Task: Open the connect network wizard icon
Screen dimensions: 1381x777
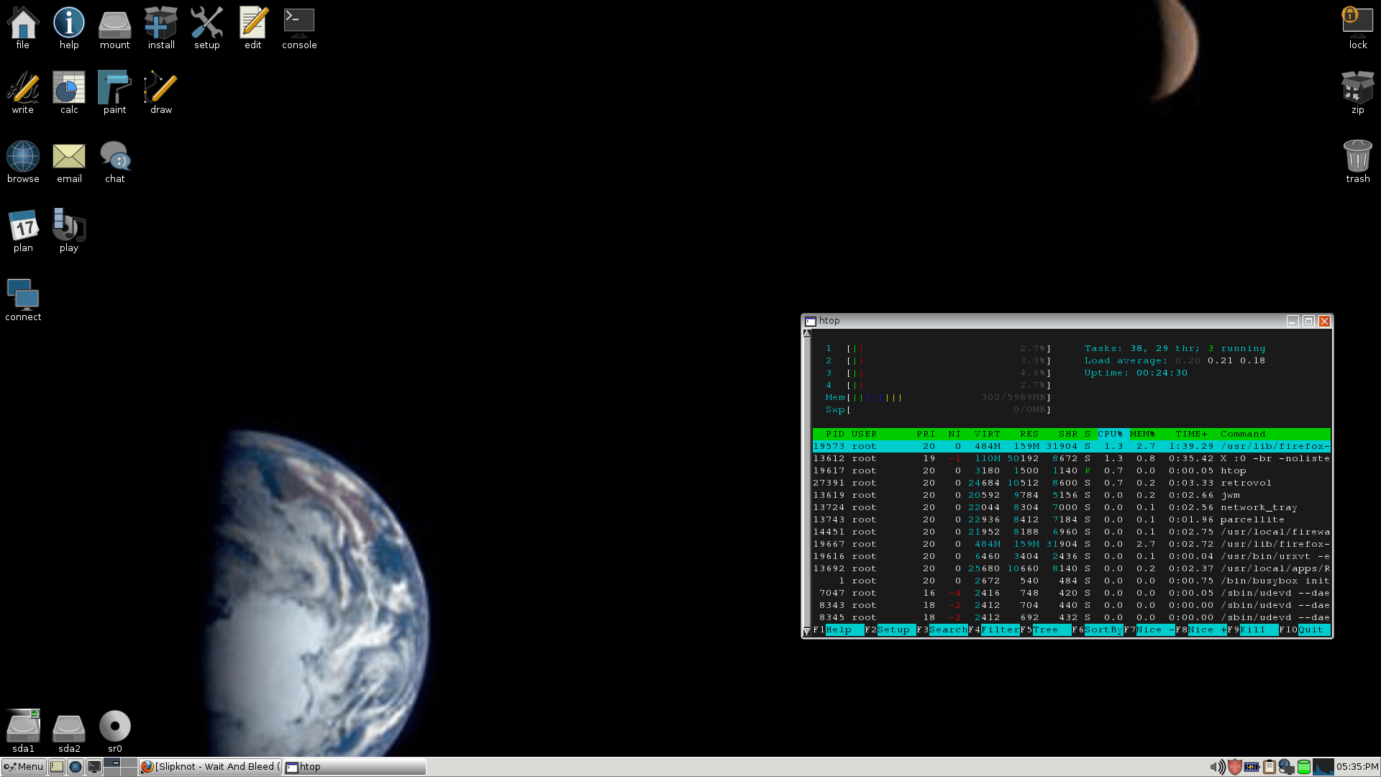Action: 23,301
